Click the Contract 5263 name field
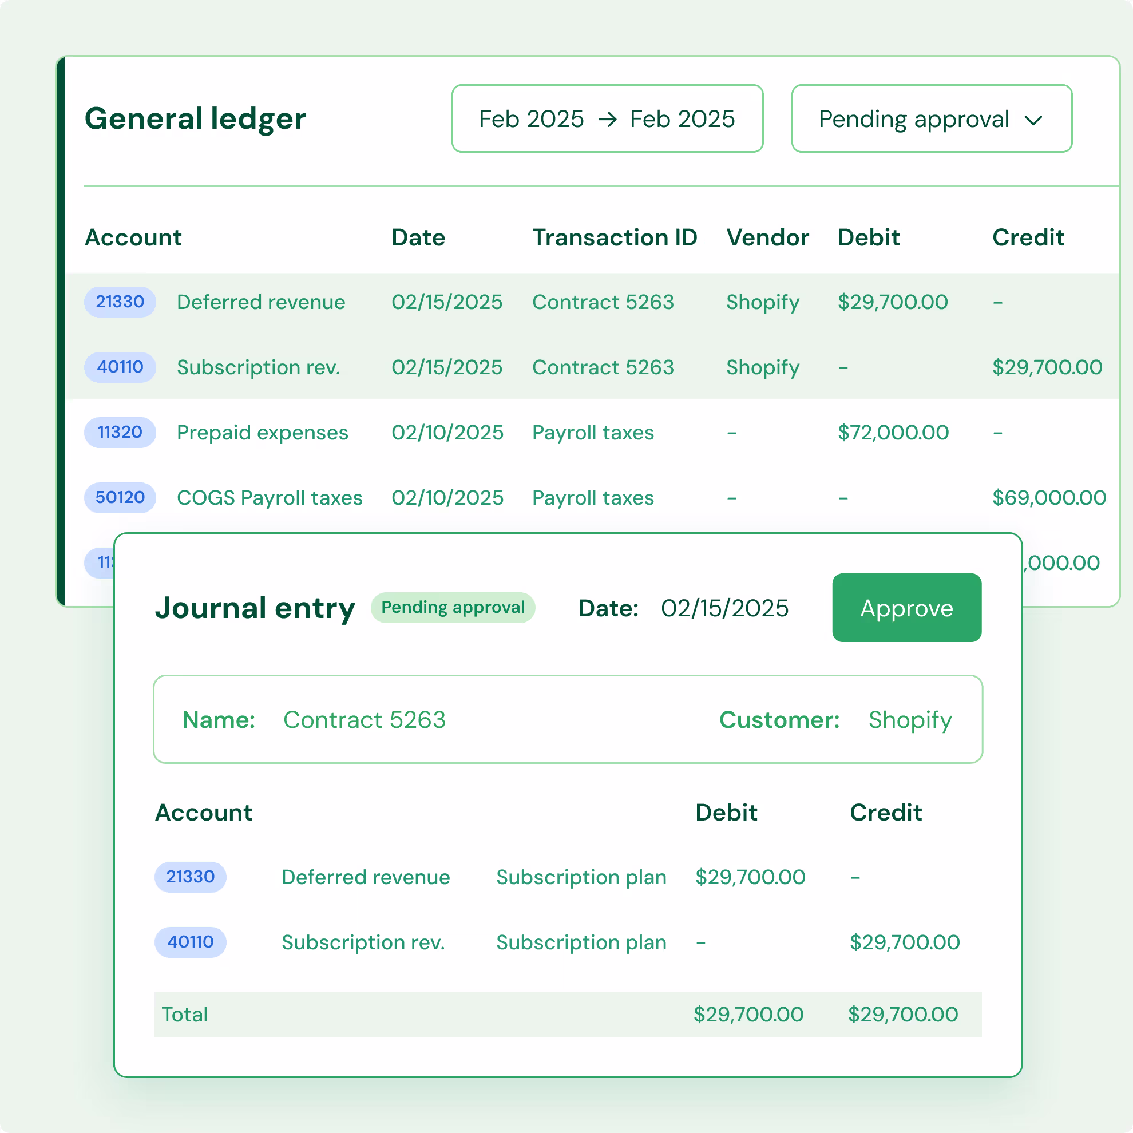 pos(364,719)
